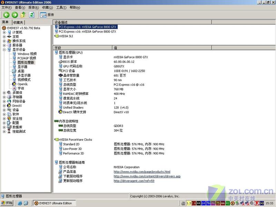Click the 设备描述 column header

tap(132, 22)
